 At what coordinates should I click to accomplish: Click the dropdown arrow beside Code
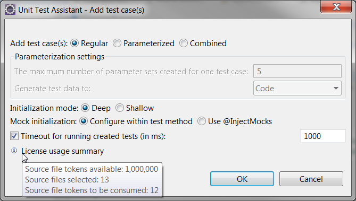(336, 88)
